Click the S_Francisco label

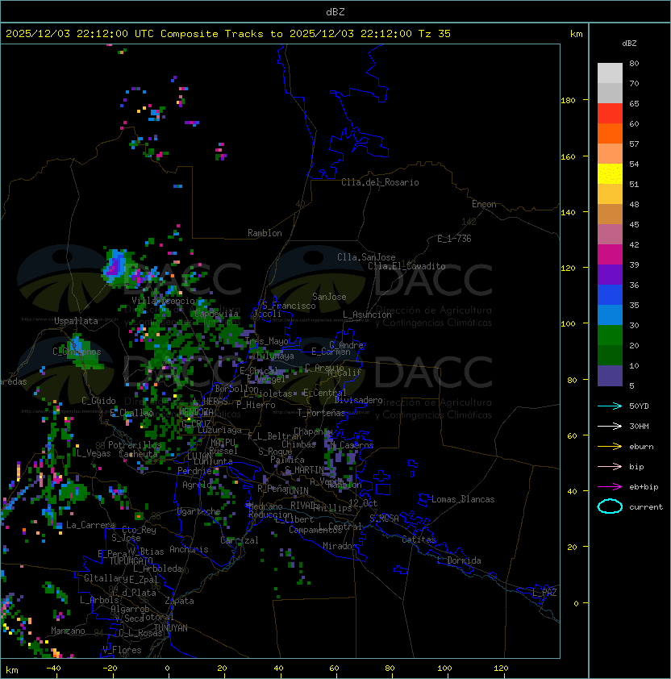pos(289,306)
